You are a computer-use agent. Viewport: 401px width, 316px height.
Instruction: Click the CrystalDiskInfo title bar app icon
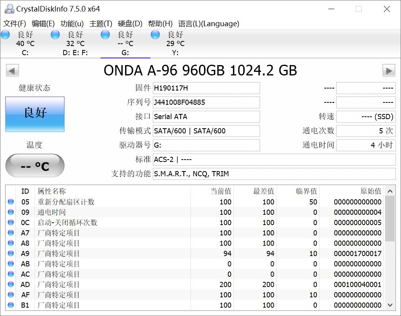9,8
